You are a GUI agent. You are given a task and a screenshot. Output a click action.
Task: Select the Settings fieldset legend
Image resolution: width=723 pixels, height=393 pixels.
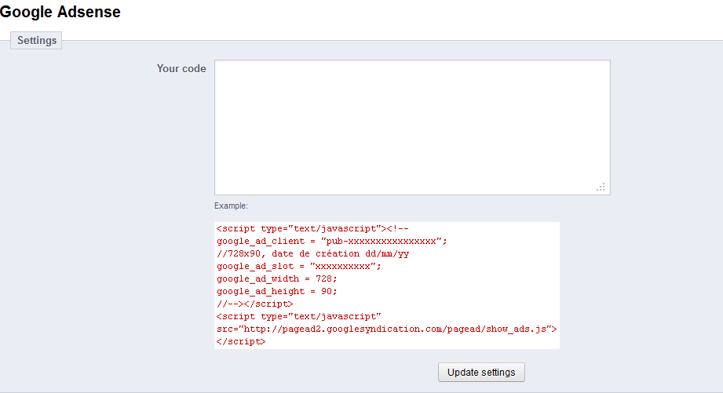tap(36, 40)
